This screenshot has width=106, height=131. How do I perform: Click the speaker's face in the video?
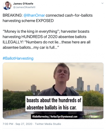pyautogui.click(x=62, y=74)
